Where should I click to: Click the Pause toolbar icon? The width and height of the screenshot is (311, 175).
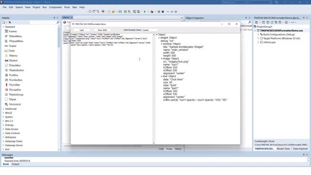pyautogui.click(x=159, y=12)
